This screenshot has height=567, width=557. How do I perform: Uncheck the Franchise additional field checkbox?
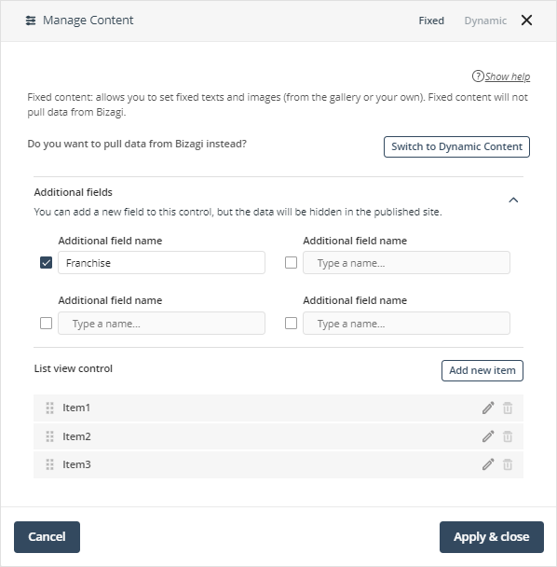(x=46, y=263)
